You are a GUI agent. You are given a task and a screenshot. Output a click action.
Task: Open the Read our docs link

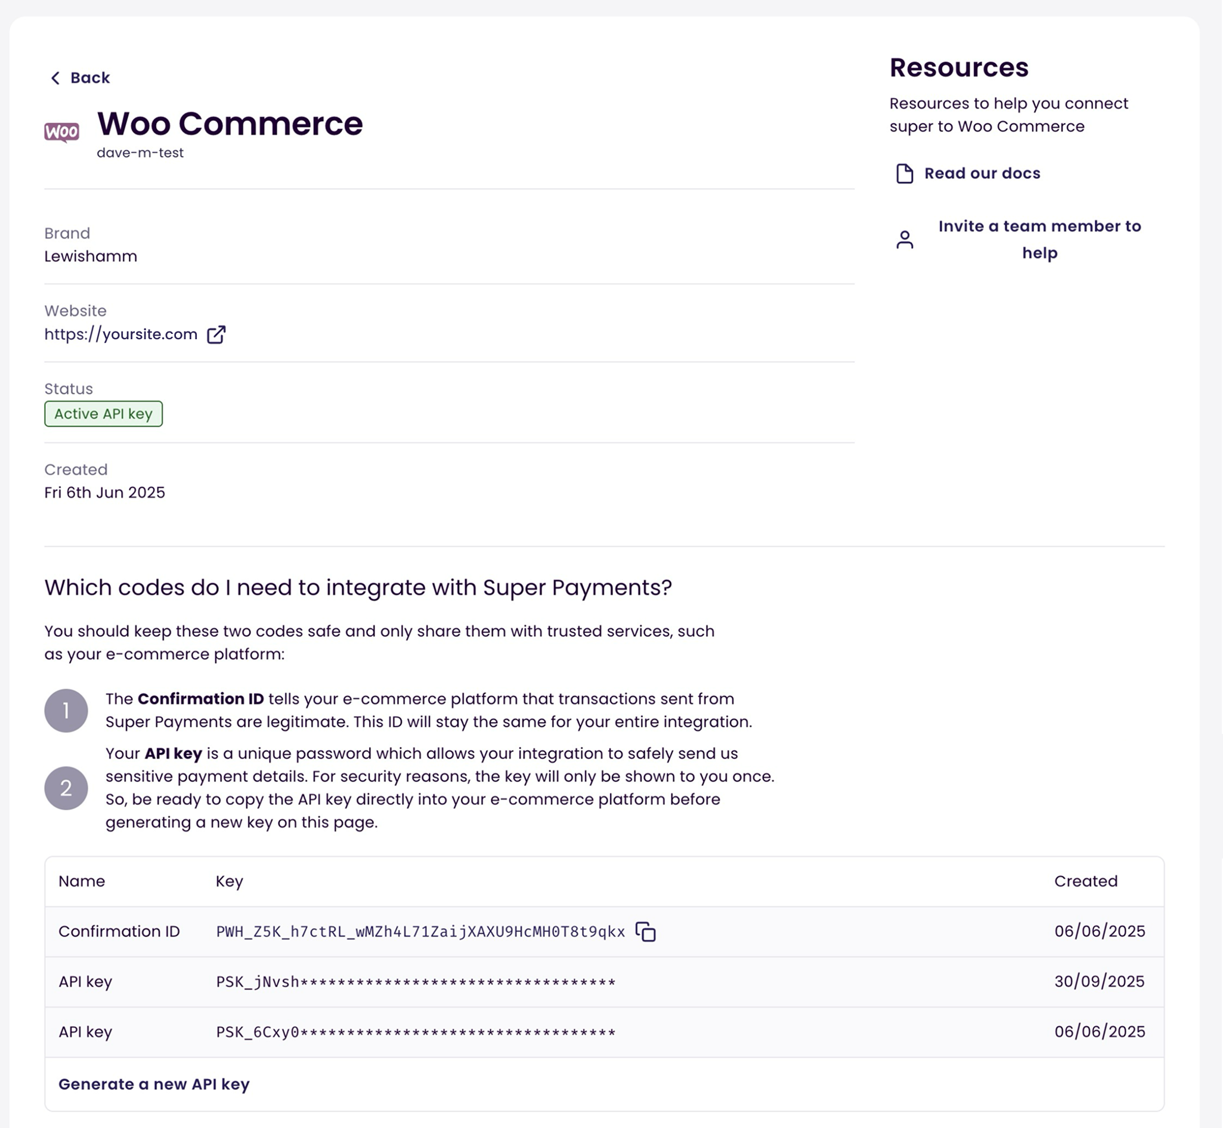(x=982, y=173)
